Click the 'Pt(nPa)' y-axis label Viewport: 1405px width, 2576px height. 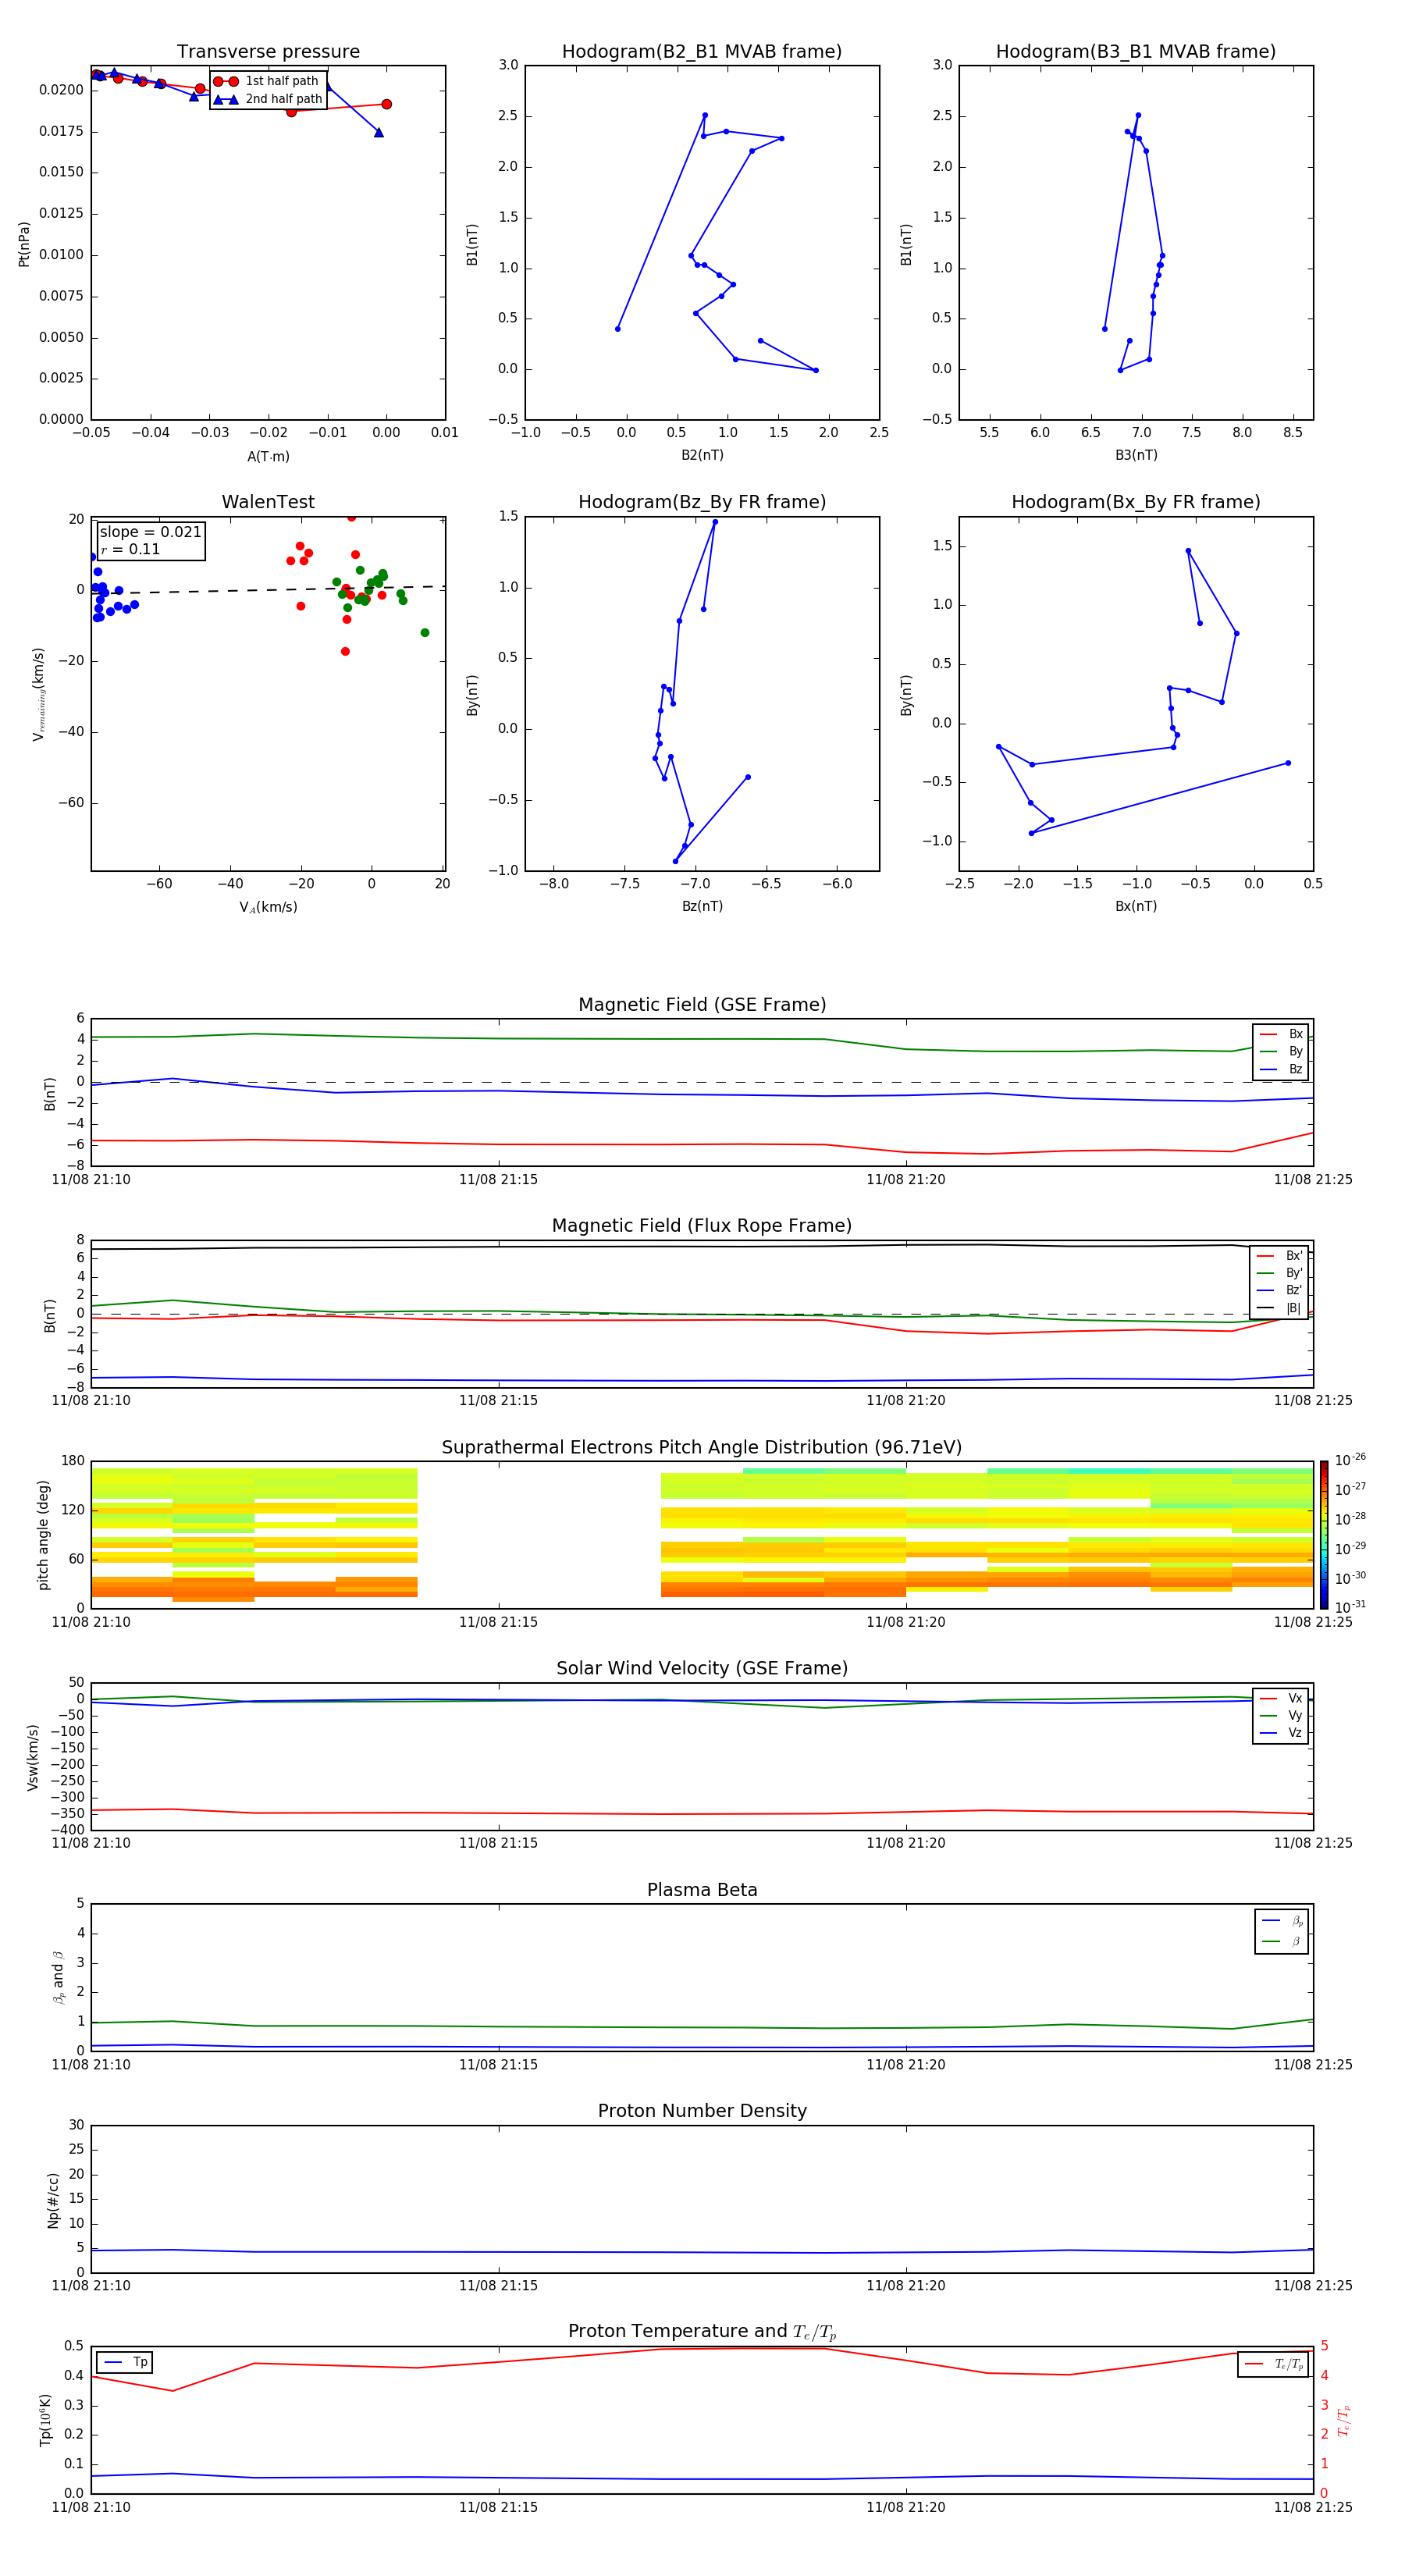click(x=24, y=243)
